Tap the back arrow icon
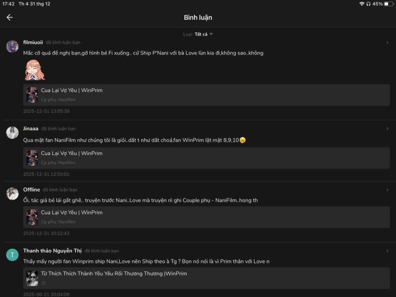396x297 pixels. tap(9, 17)
